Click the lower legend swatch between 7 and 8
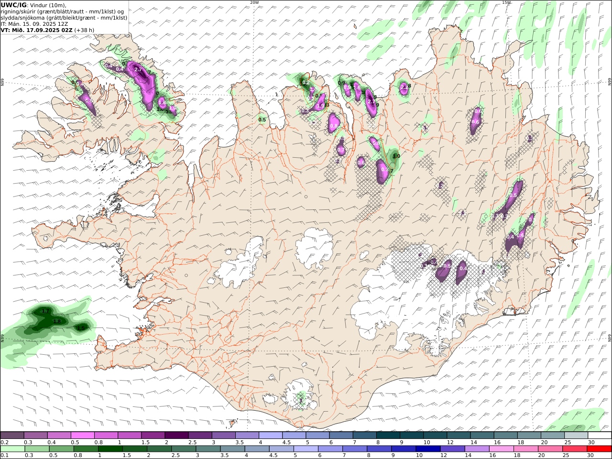Screen dimensions: 612x459 click(355, 449)
